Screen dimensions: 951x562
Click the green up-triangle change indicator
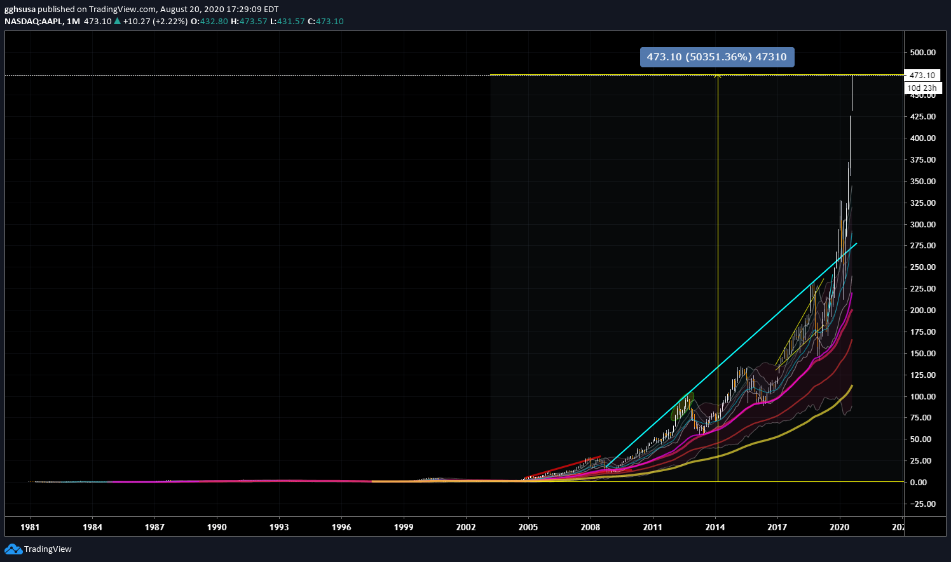pos(117,21)
